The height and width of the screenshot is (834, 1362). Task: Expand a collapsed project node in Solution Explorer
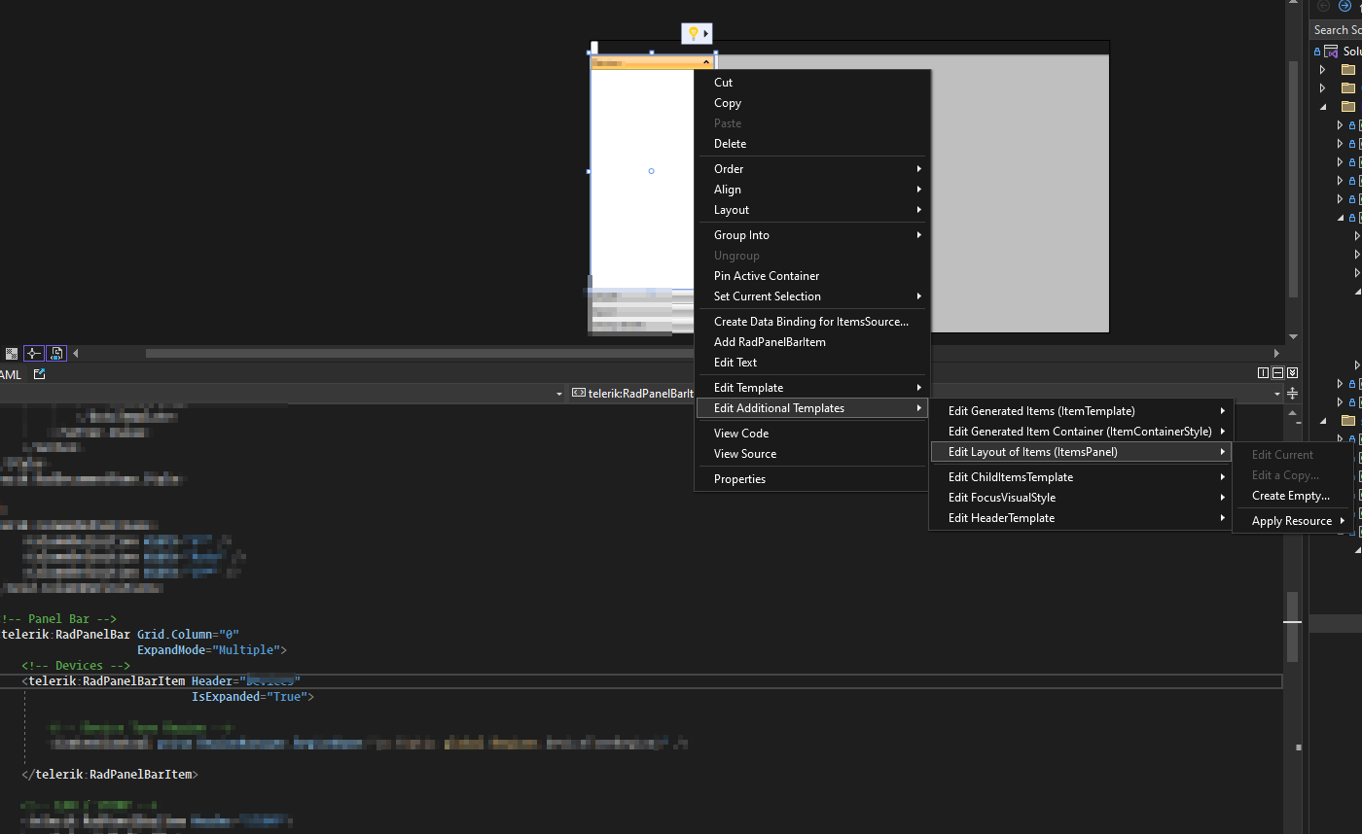(x=1322, y=68)
